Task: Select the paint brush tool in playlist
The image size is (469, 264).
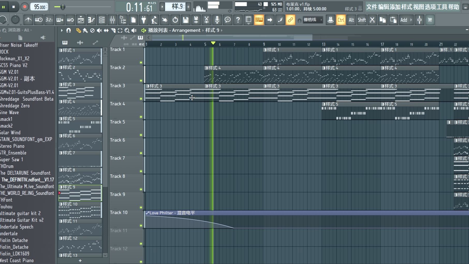Action: tap(85, 31)
